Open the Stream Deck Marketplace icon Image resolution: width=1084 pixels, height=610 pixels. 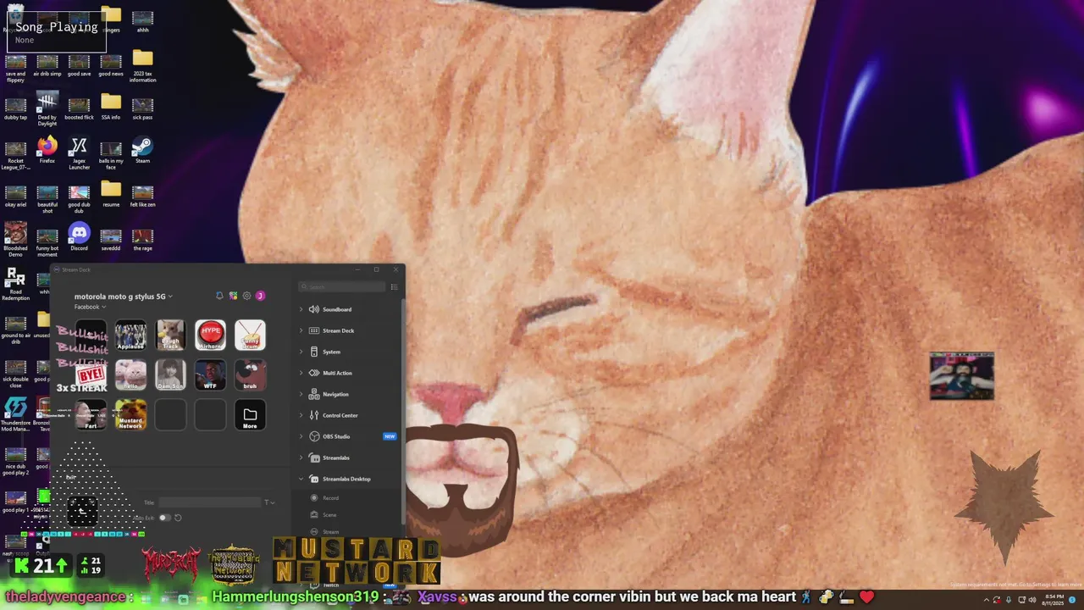[x=233, y=296]
